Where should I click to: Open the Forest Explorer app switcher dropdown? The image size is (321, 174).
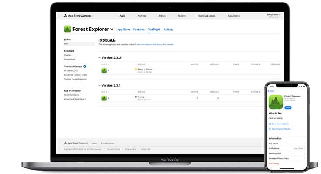[x=112, y=29]
